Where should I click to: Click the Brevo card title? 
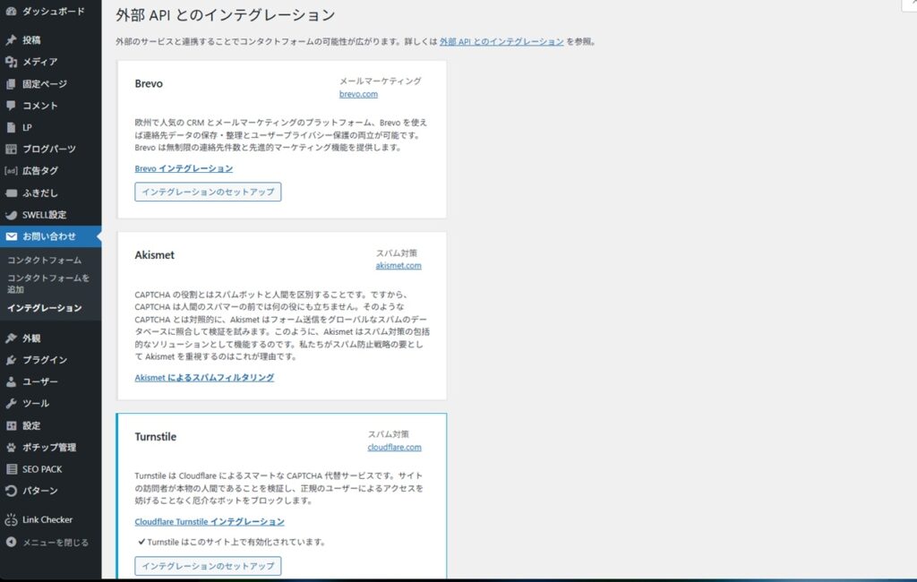coord(149,83)
